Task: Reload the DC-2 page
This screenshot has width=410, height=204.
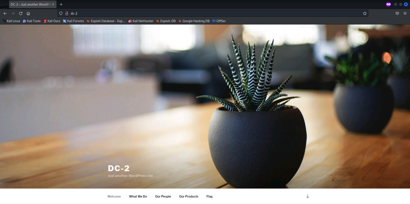Action: pos(21,13)
